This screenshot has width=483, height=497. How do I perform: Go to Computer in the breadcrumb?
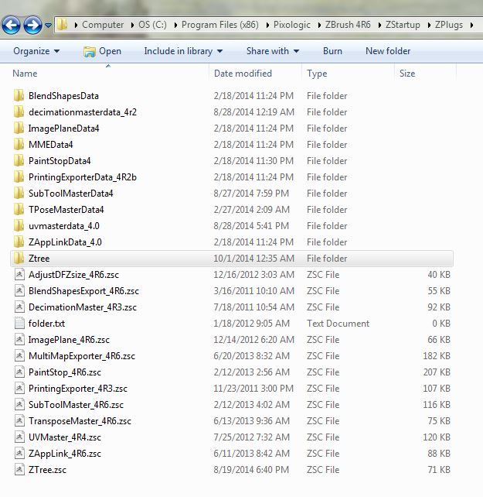(x=103, y=25)
